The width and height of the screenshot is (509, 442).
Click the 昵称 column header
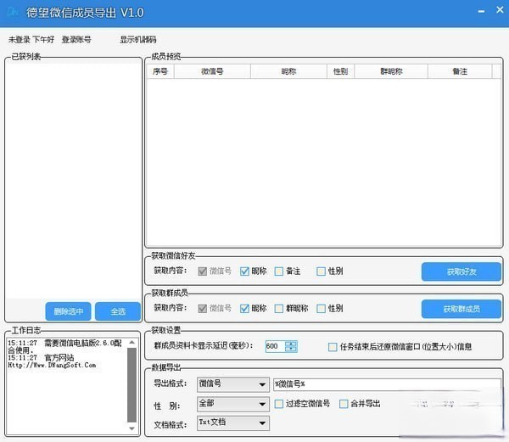(288, 71)
